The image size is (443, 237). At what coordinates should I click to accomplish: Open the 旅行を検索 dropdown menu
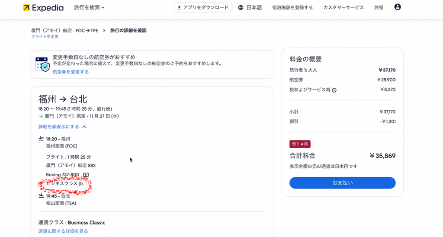(x=89, y=7)
